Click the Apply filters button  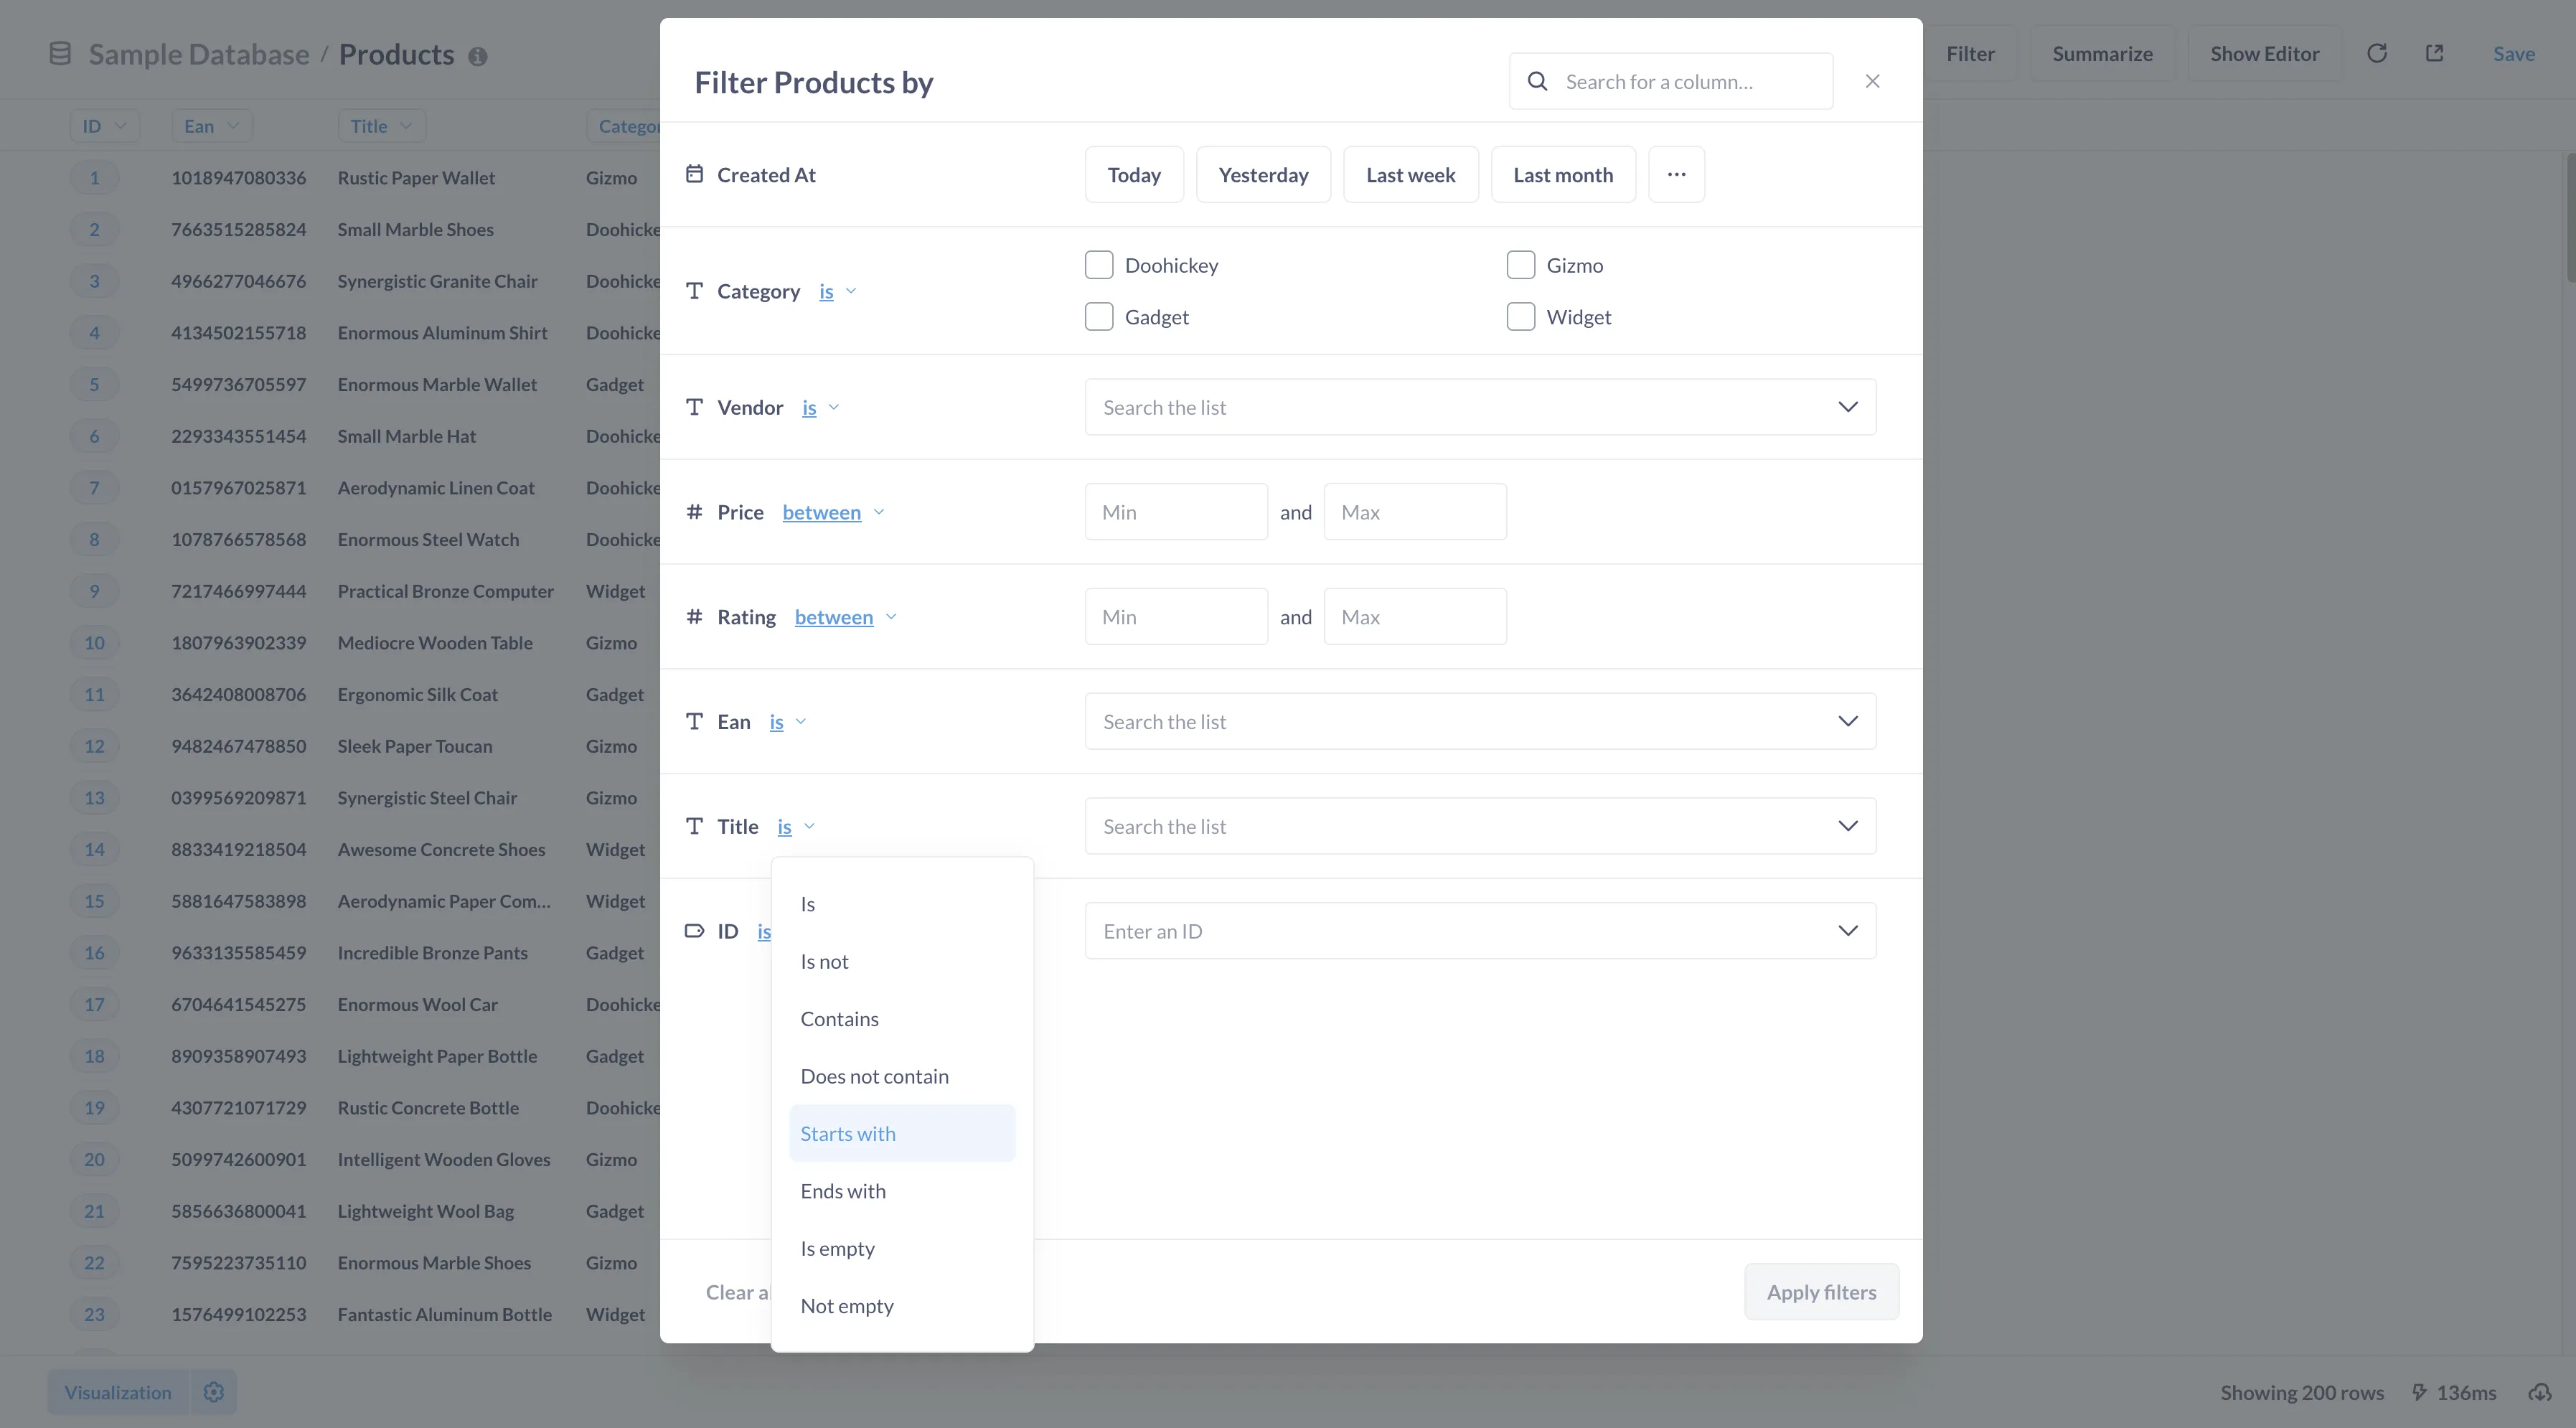click(1820, 1291)
